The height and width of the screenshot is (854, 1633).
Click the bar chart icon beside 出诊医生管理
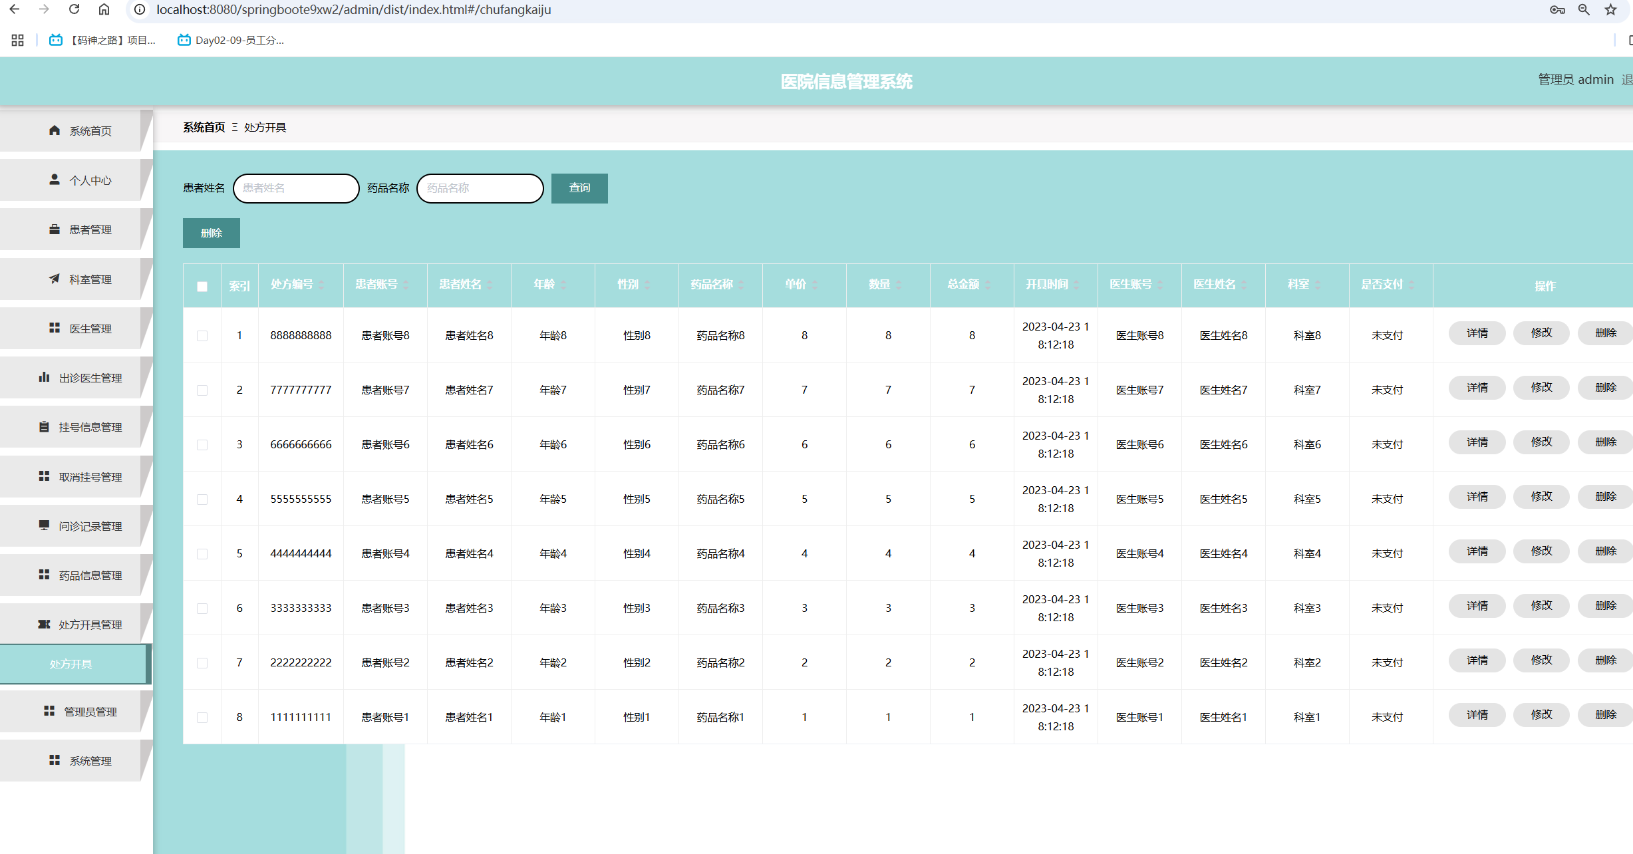click(x=44, y=377)
